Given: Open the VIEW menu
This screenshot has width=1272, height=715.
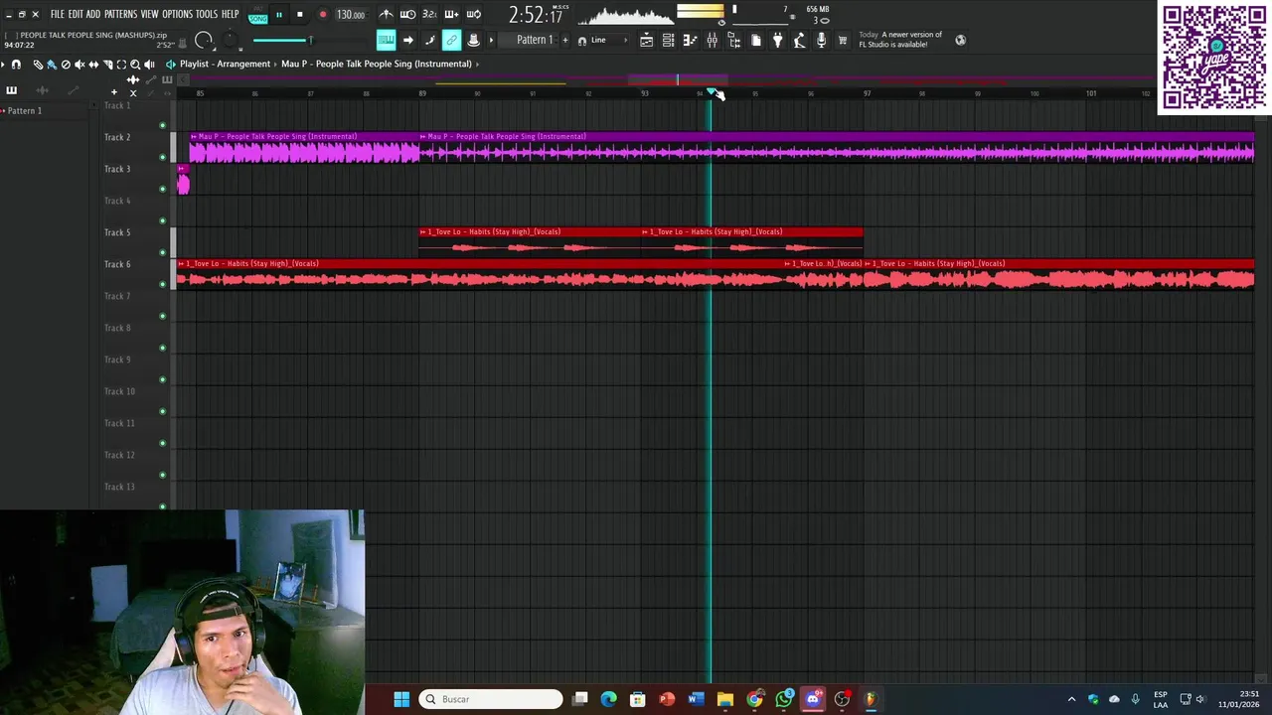Looking at the screenshot, I should coord(149,14).
